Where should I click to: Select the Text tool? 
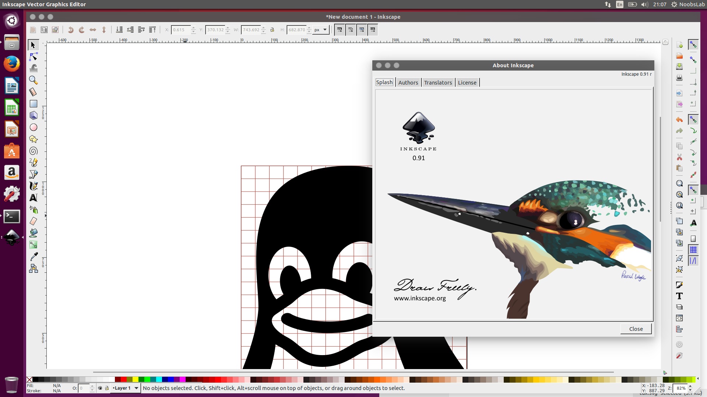(x=34, y=198)
